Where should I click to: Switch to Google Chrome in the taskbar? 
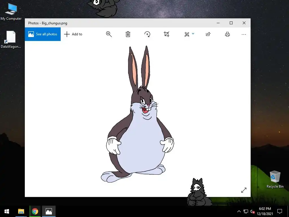click(35, 211)
